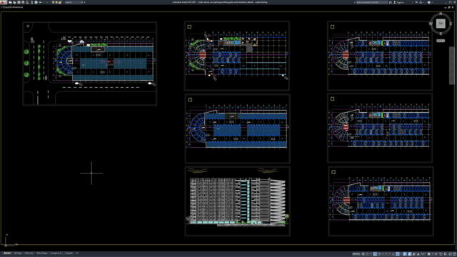Toggle Isometric drafting icon

point(386,254)
